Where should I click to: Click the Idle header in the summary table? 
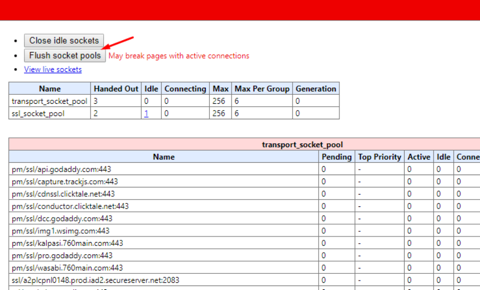point(151,89)
